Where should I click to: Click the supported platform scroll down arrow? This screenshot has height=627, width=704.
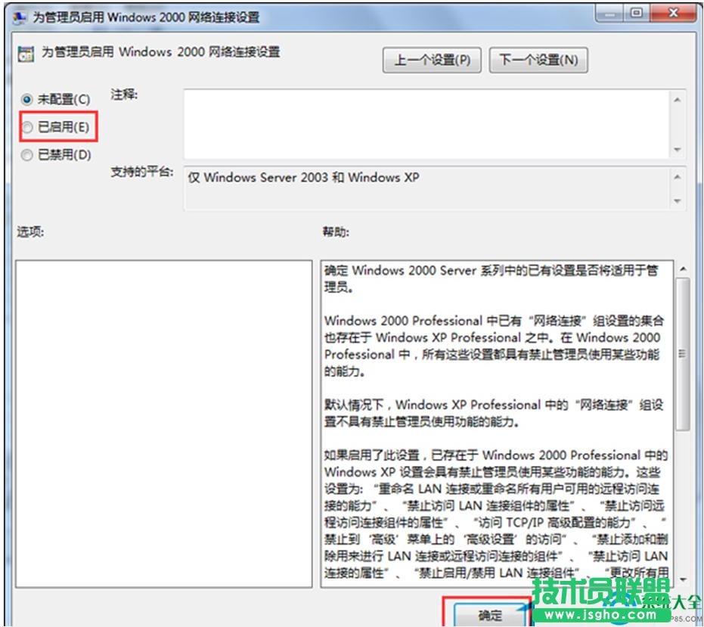[x=678, y=200]
